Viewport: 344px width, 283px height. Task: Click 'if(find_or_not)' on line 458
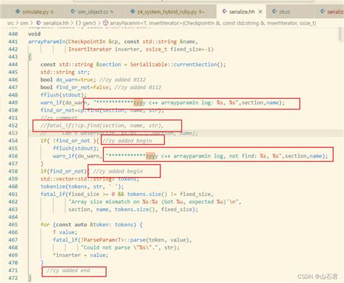click(x=63, y=171)
